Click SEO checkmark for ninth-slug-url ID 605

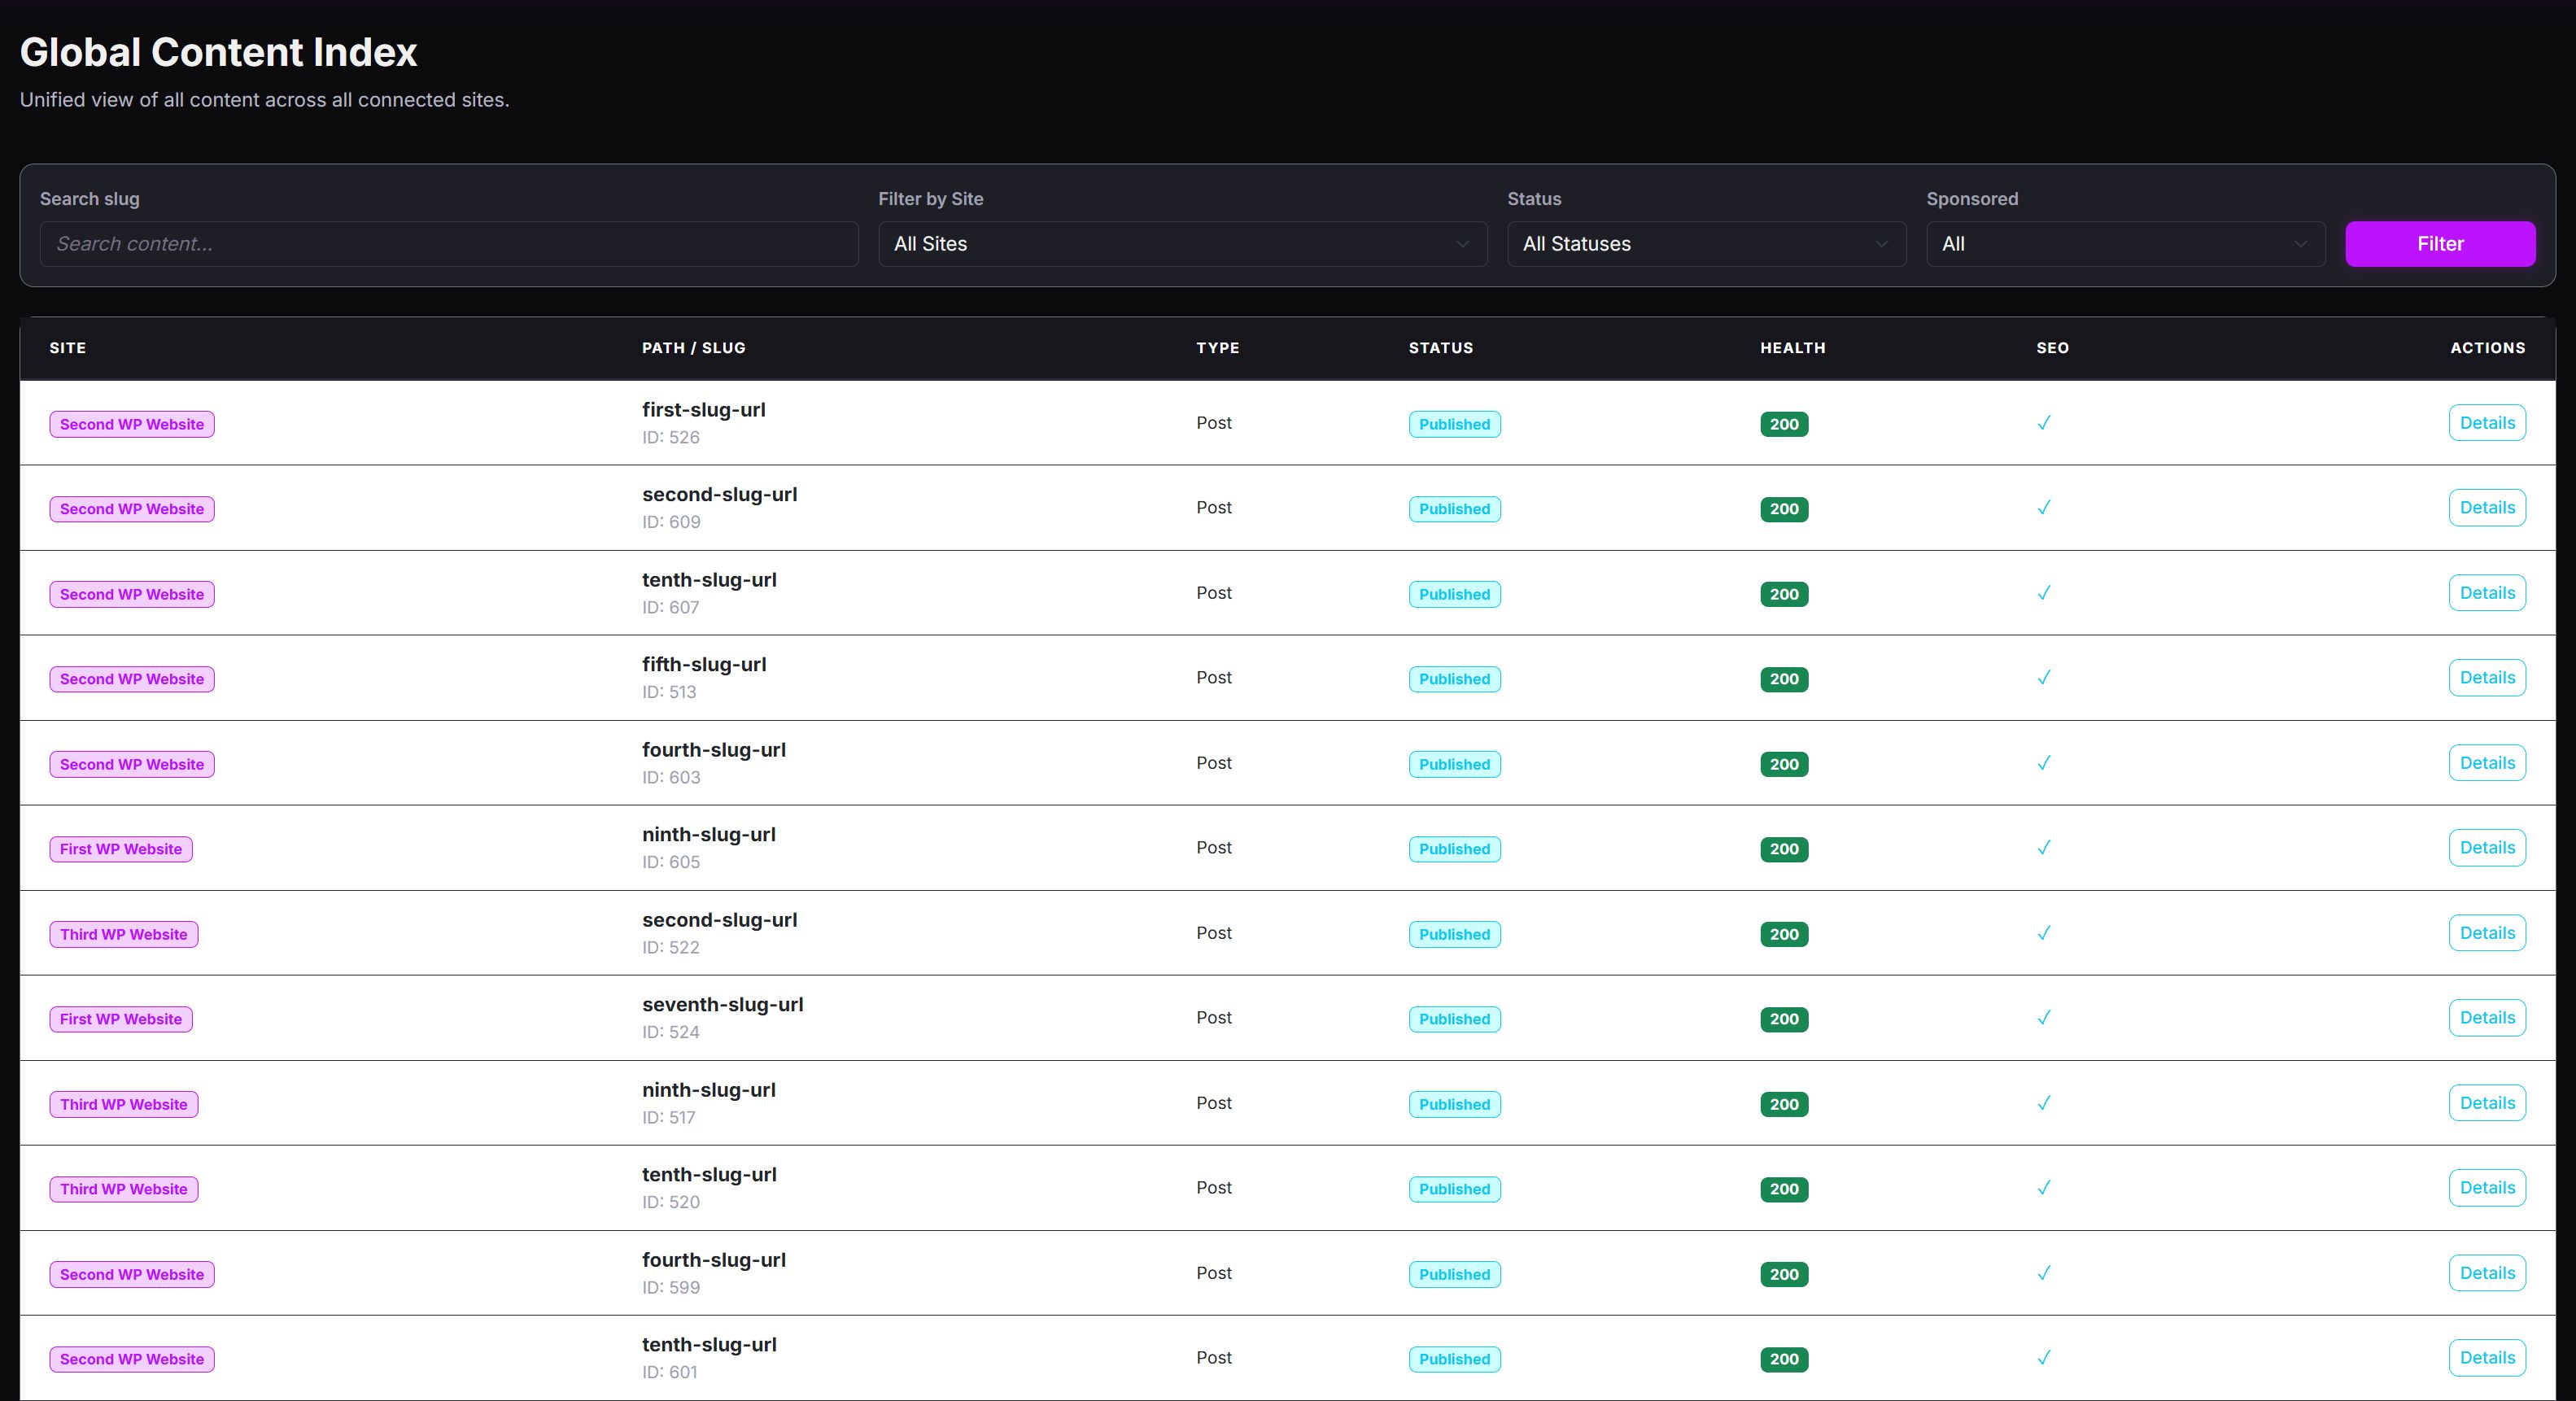(2043, 848)
